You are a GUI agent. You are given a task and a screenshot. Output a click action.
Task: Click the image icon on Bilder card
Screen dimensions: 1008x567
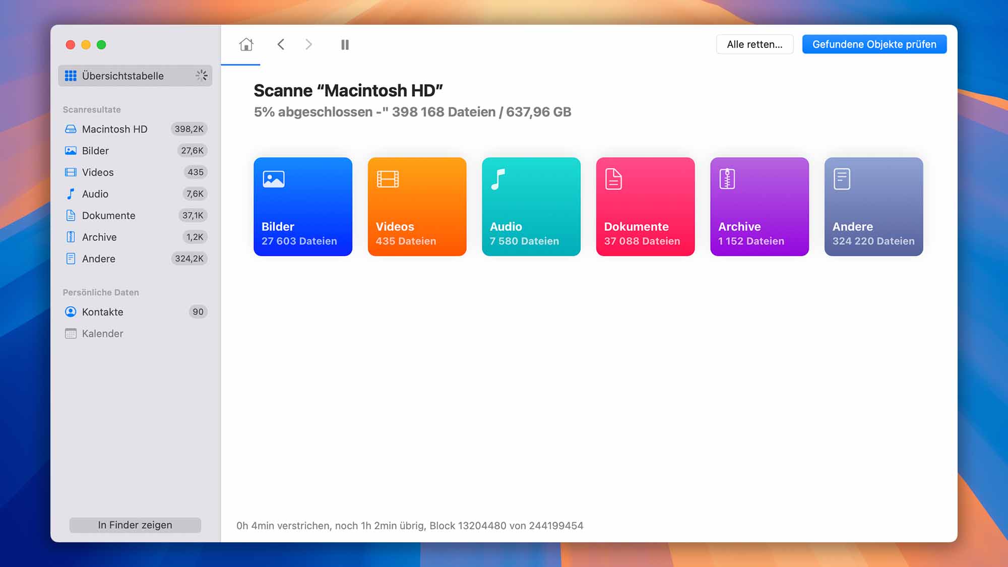point(274,179)
